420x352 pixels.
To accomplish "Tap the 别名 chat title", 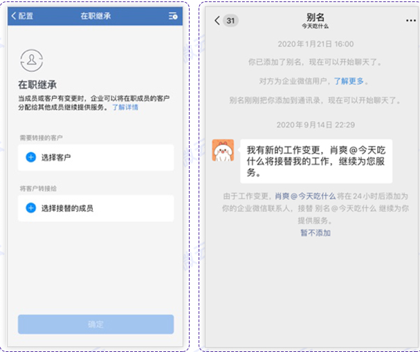I will (x=315, y=17).
